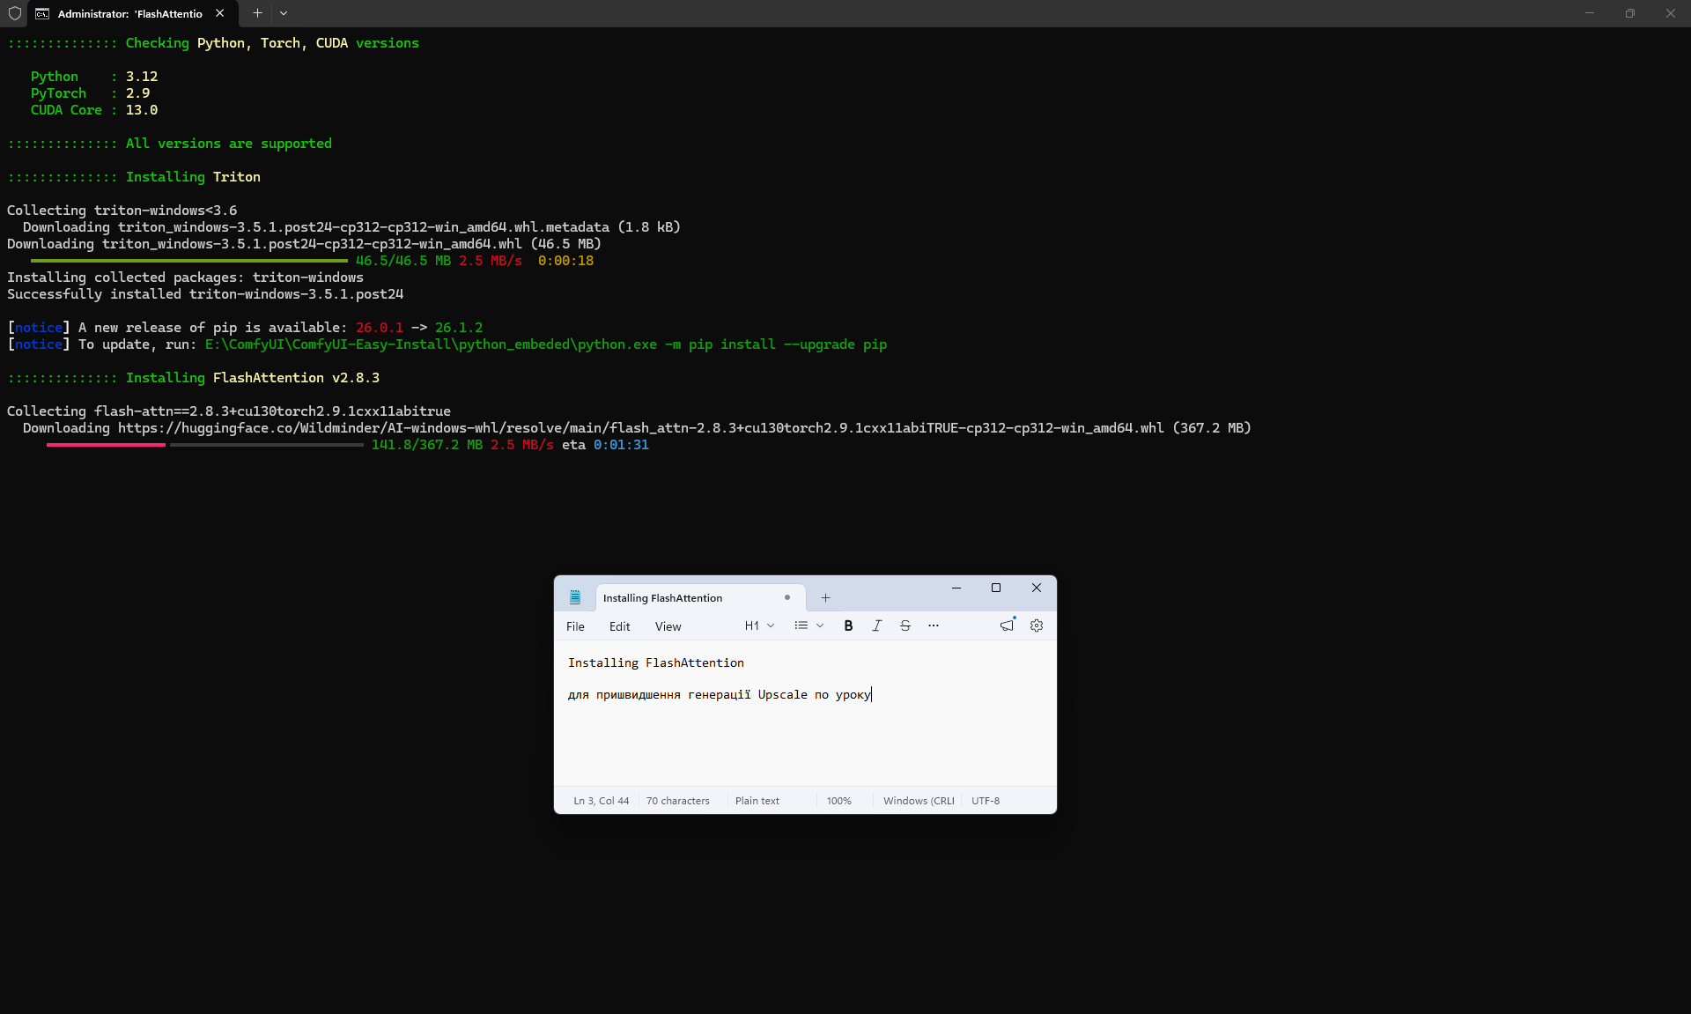The width and height of the screenshot is (1691, 1014).
Task: Minimize the Notepad window
Action: tap(956, 588)
